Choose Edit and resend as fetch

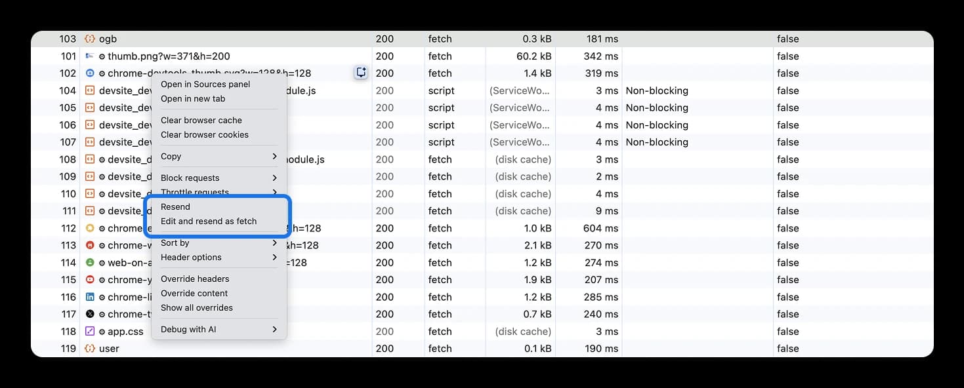pos(209,221)
